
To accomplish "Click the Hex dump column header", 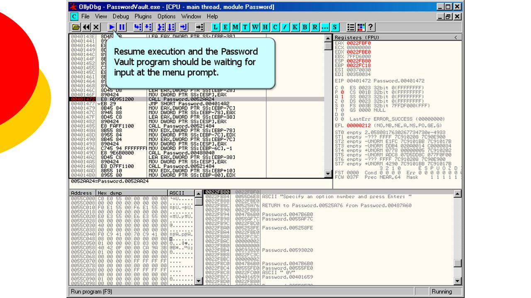I will pyautogui.click(x=132, y=193).
